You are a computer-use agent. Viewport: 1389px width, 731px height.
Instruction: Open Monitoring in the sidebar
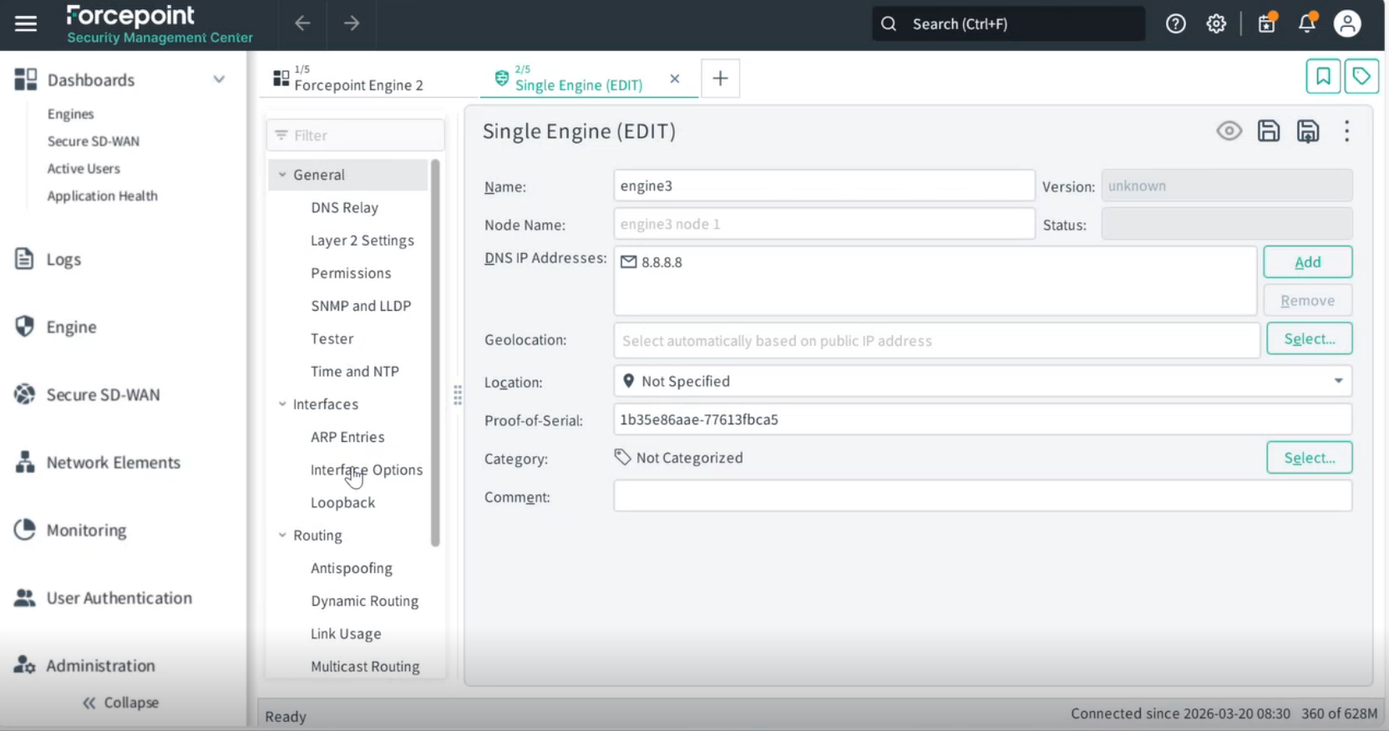click(86, 530)
